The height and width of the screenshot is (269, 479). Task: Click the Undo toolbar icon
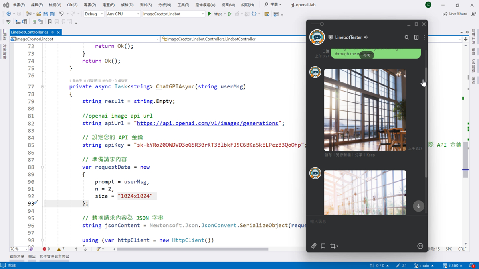(61, 14)
